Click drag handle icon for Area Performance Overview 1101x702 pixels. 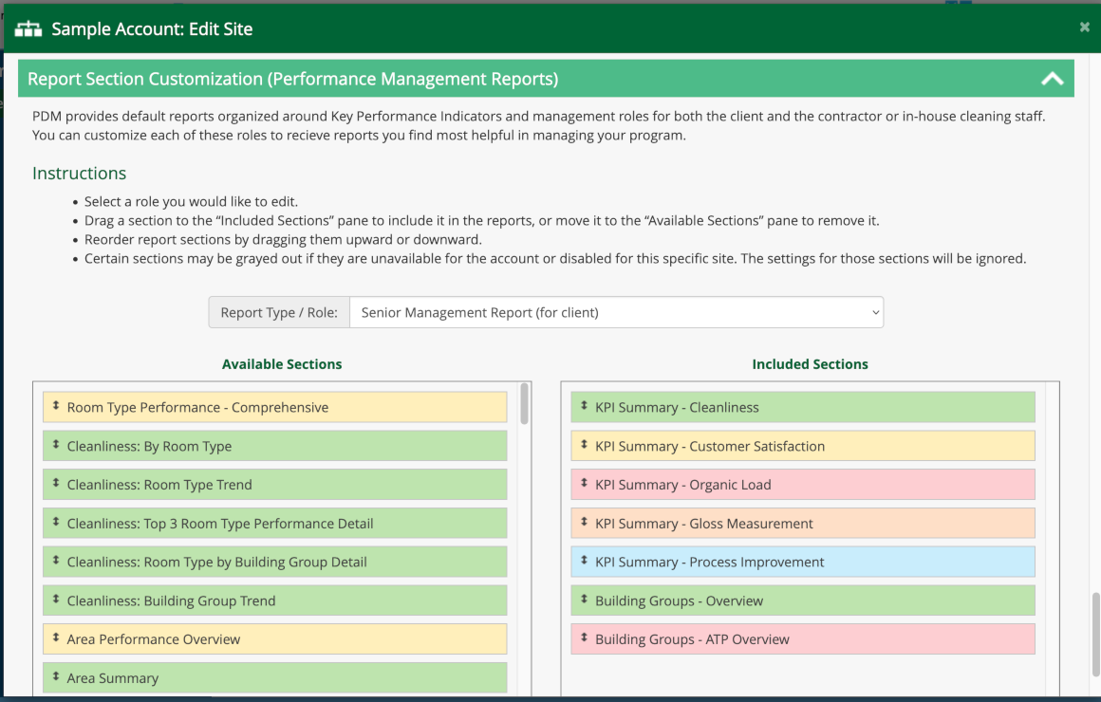[56, 637]
